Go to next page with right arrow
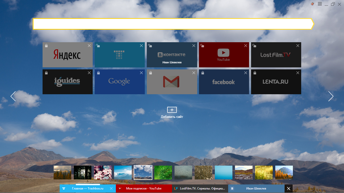Viewport: 344px width, 193px height. pos(331,96)
